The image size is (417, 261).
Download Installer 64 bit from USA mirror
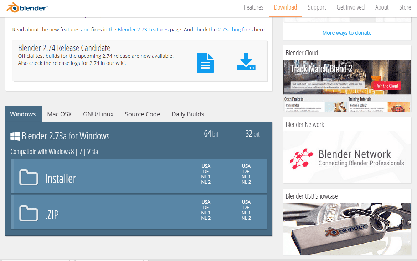206,166
